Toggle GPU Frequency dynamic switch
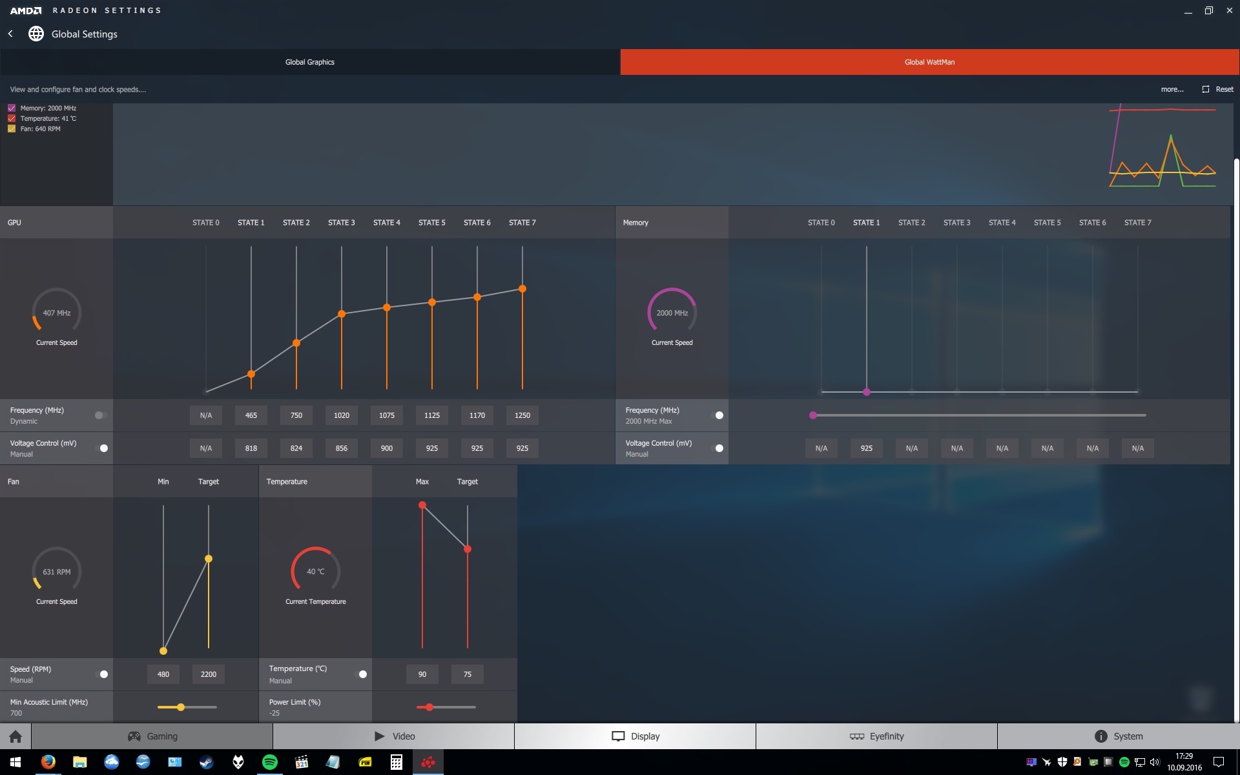Viewport: 1240px width, 775px height. [101, 415]
